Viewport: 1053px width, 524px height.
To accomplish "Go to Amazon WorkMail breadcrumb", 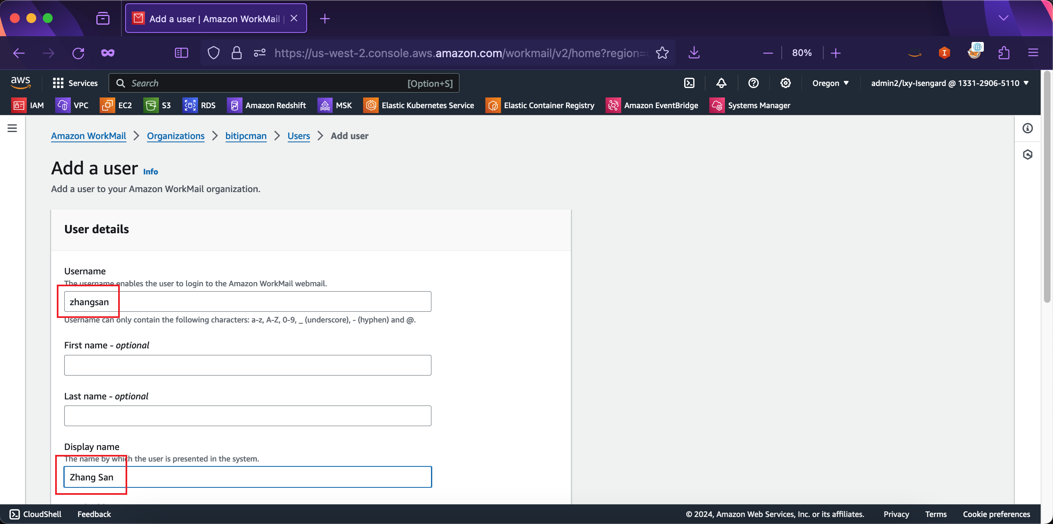I will point(89,136).
